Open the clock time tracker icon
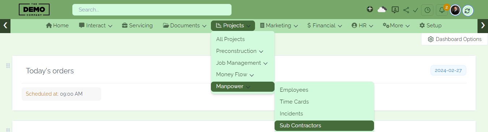Screen dimensions: 488x132 click(x=428, y=10)
